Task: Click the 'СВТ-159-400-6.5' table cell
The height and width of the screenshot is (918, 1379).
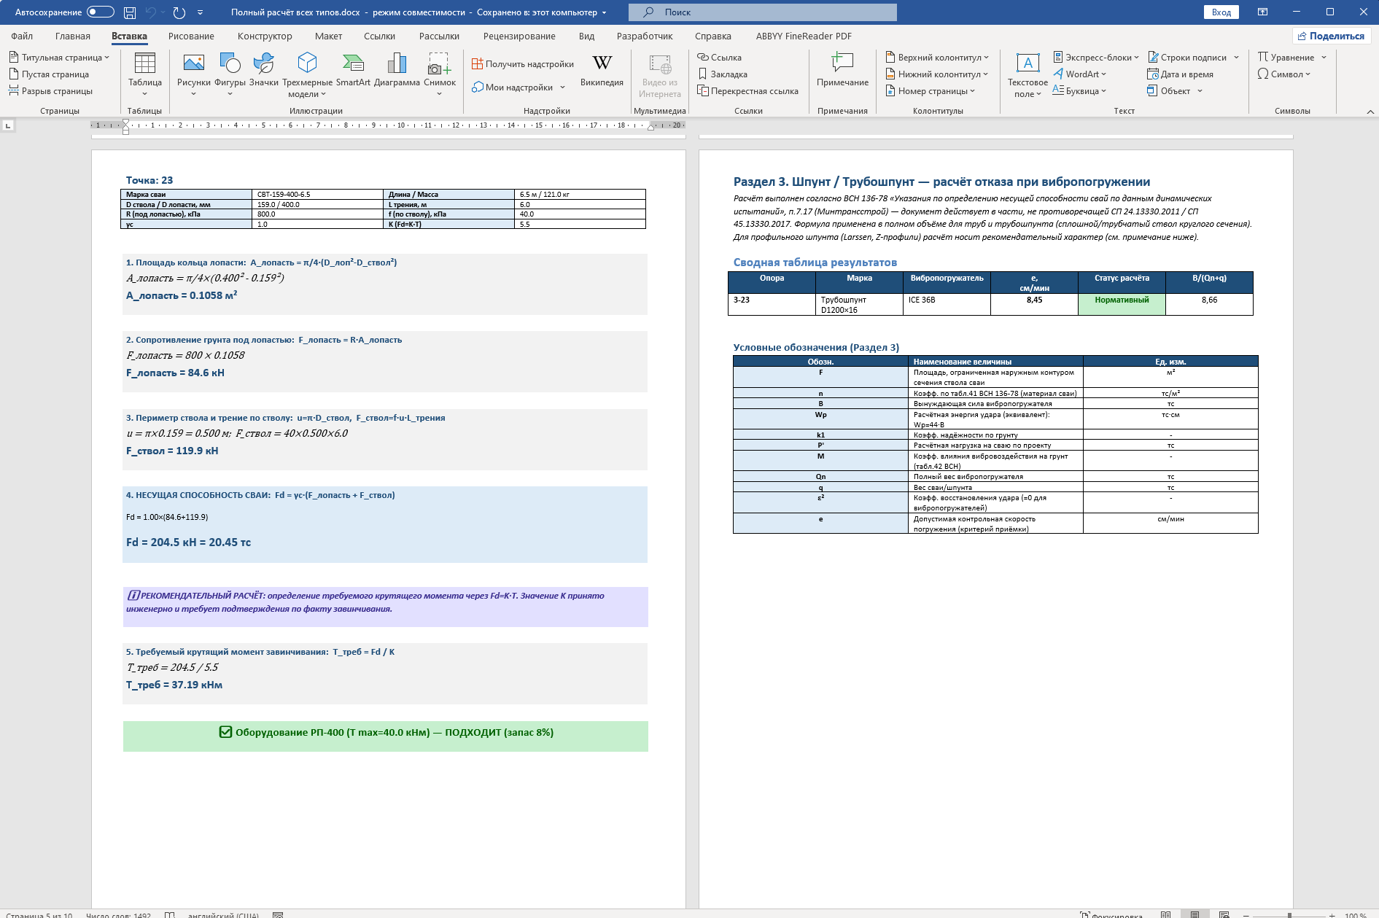Action: pos(317,195)
